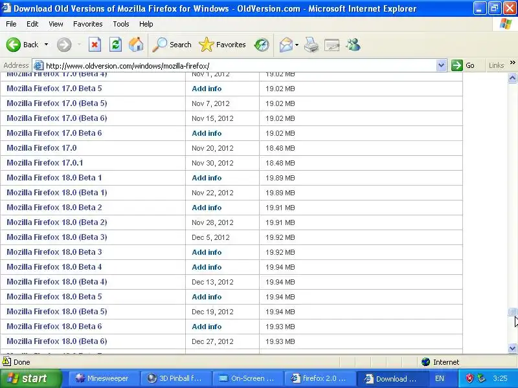Image resolution: width=518 pixels, height=388 pixels.
Task: Expand the Links toolbar chevron
Action: tap(512, 62)
